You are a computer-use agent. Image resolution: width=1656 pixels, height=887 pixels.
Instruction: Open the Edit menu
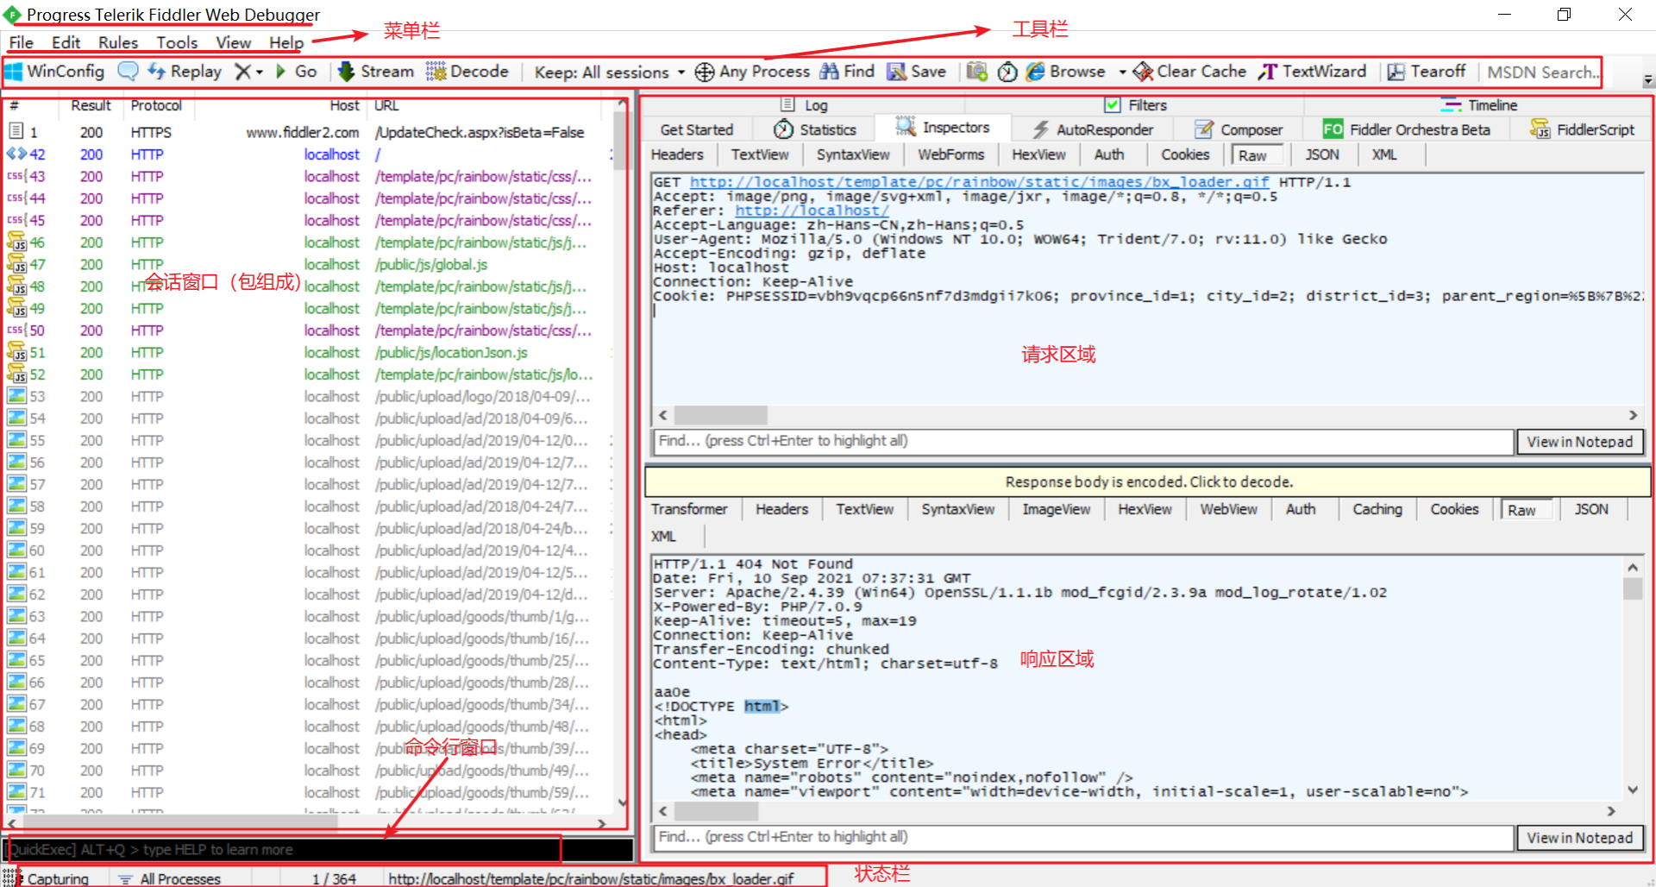click(x=66, y=42)
